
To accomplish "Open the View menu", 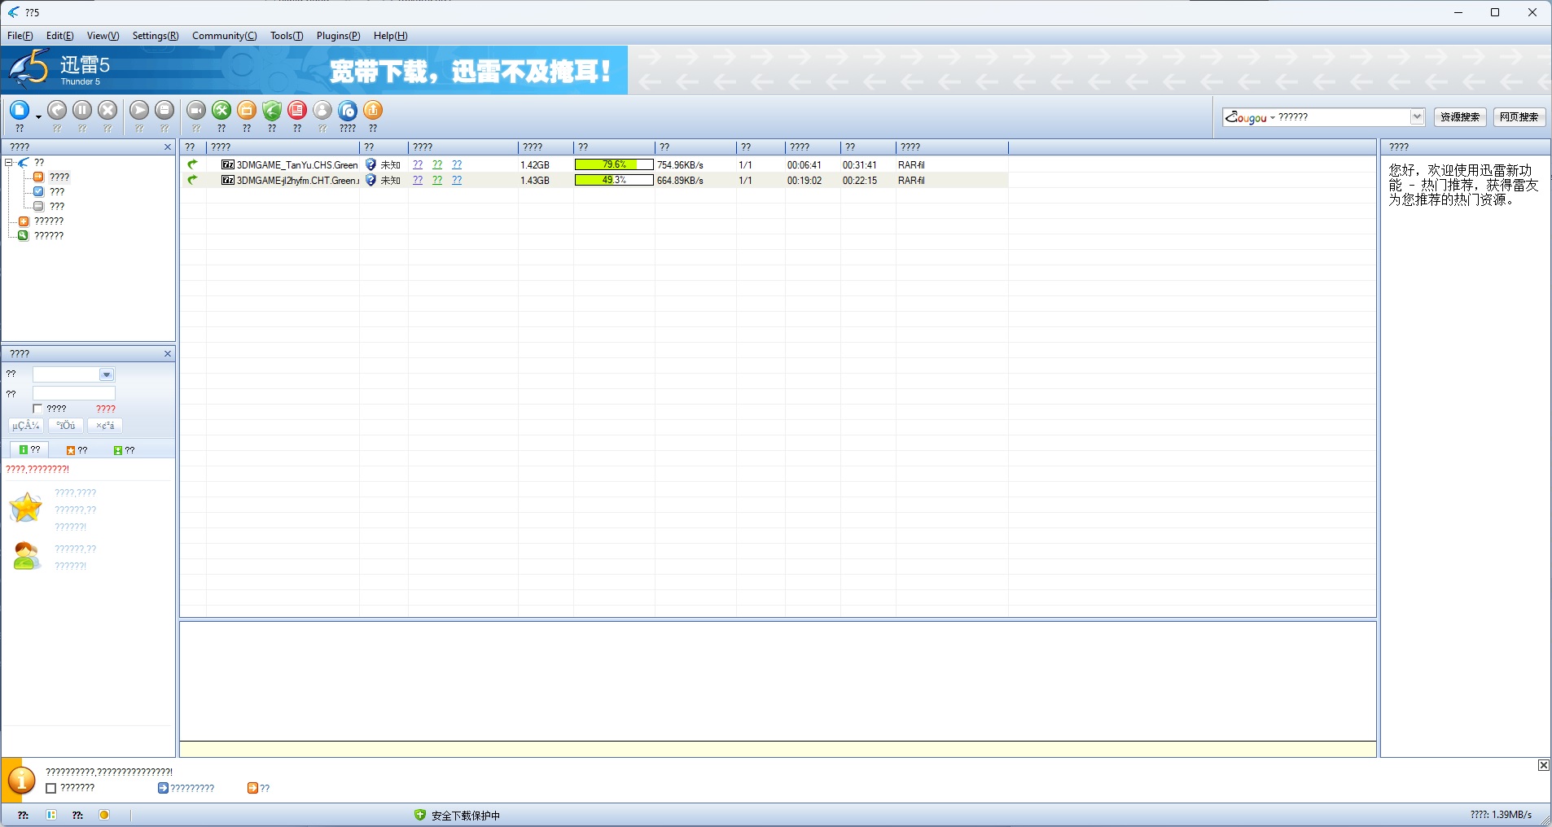I will pyautogui.click(x=103, y=36).
